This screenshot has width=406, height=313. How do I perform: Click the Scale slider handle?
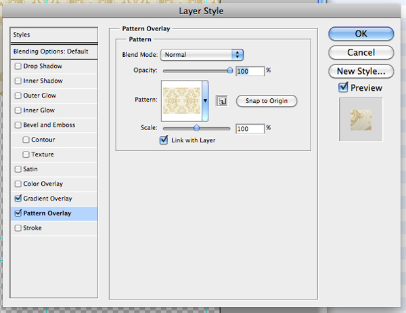click(196, 127)
